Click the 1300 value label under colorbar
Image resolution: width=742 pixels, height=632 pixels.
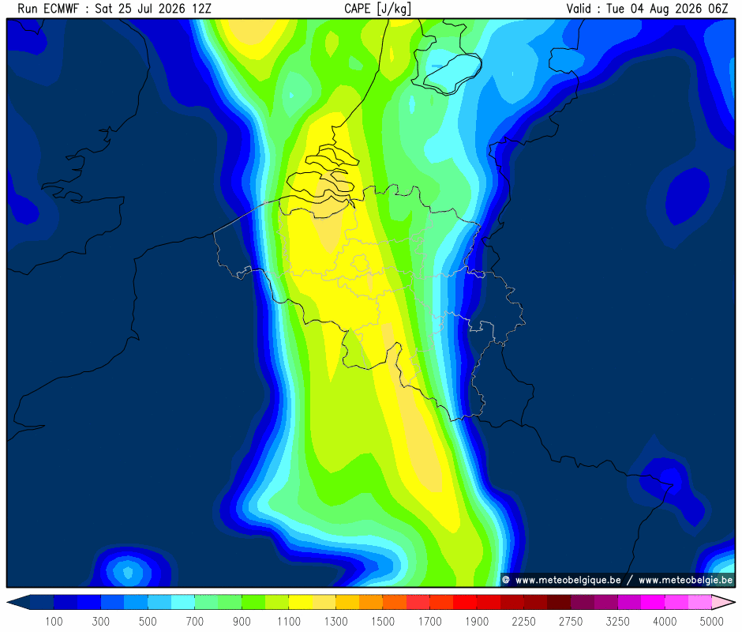pyautogui.click(x=335, y=621)
